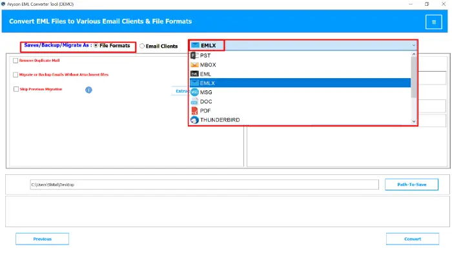
Task: Click the dropdown list scroll up arrow
Action: click(414, 54)
